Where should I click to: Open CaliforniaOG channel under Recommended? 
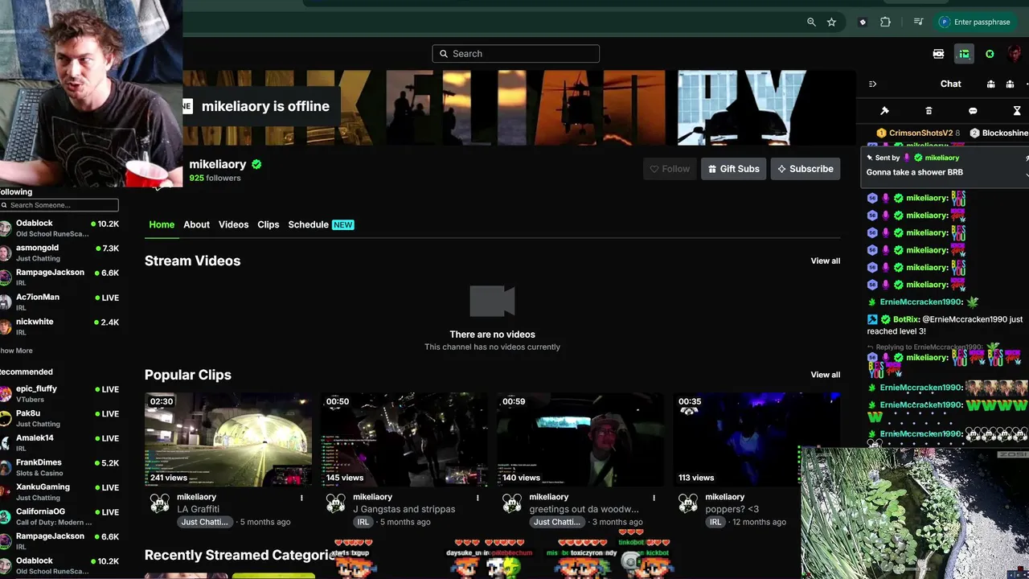pyautogui.click(x=59, y=516)
